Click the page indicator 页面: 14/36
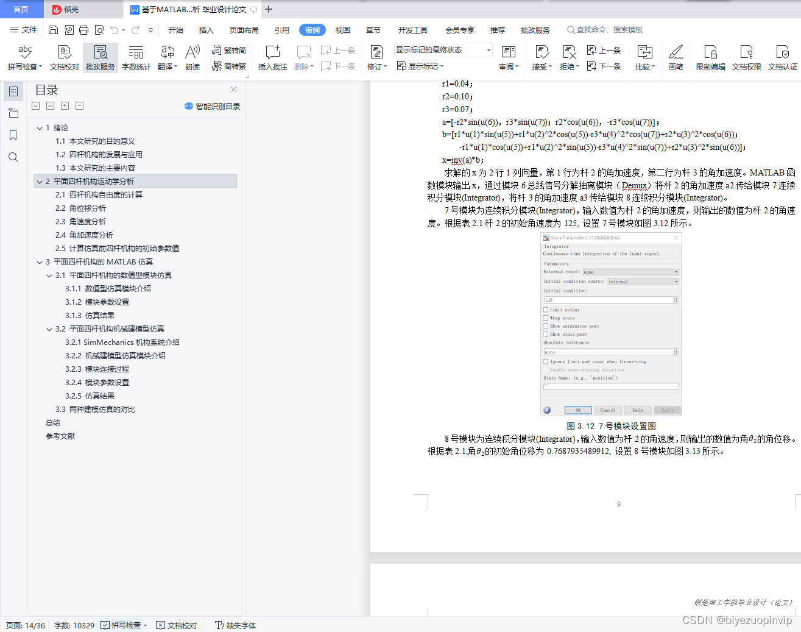 (x=26, y=625)
